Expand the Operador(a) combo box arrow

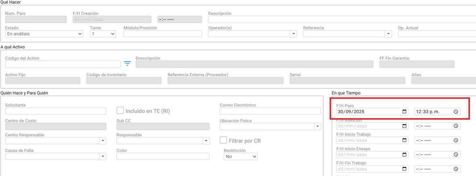coord(294,34)
